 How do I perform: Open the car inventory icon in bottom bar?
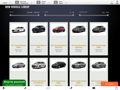[48, 88]
